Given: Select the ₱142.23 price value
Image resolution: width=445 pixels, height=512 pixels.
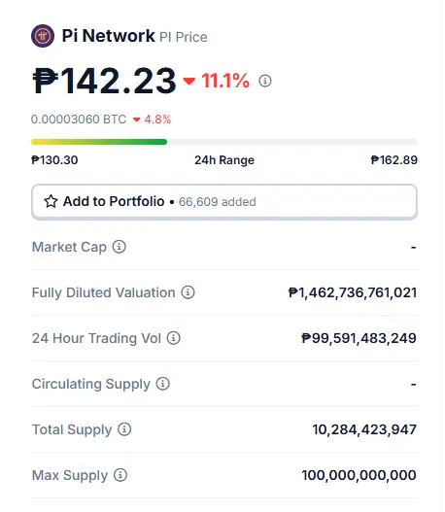Looking at the screenshot, I should 105,81.
